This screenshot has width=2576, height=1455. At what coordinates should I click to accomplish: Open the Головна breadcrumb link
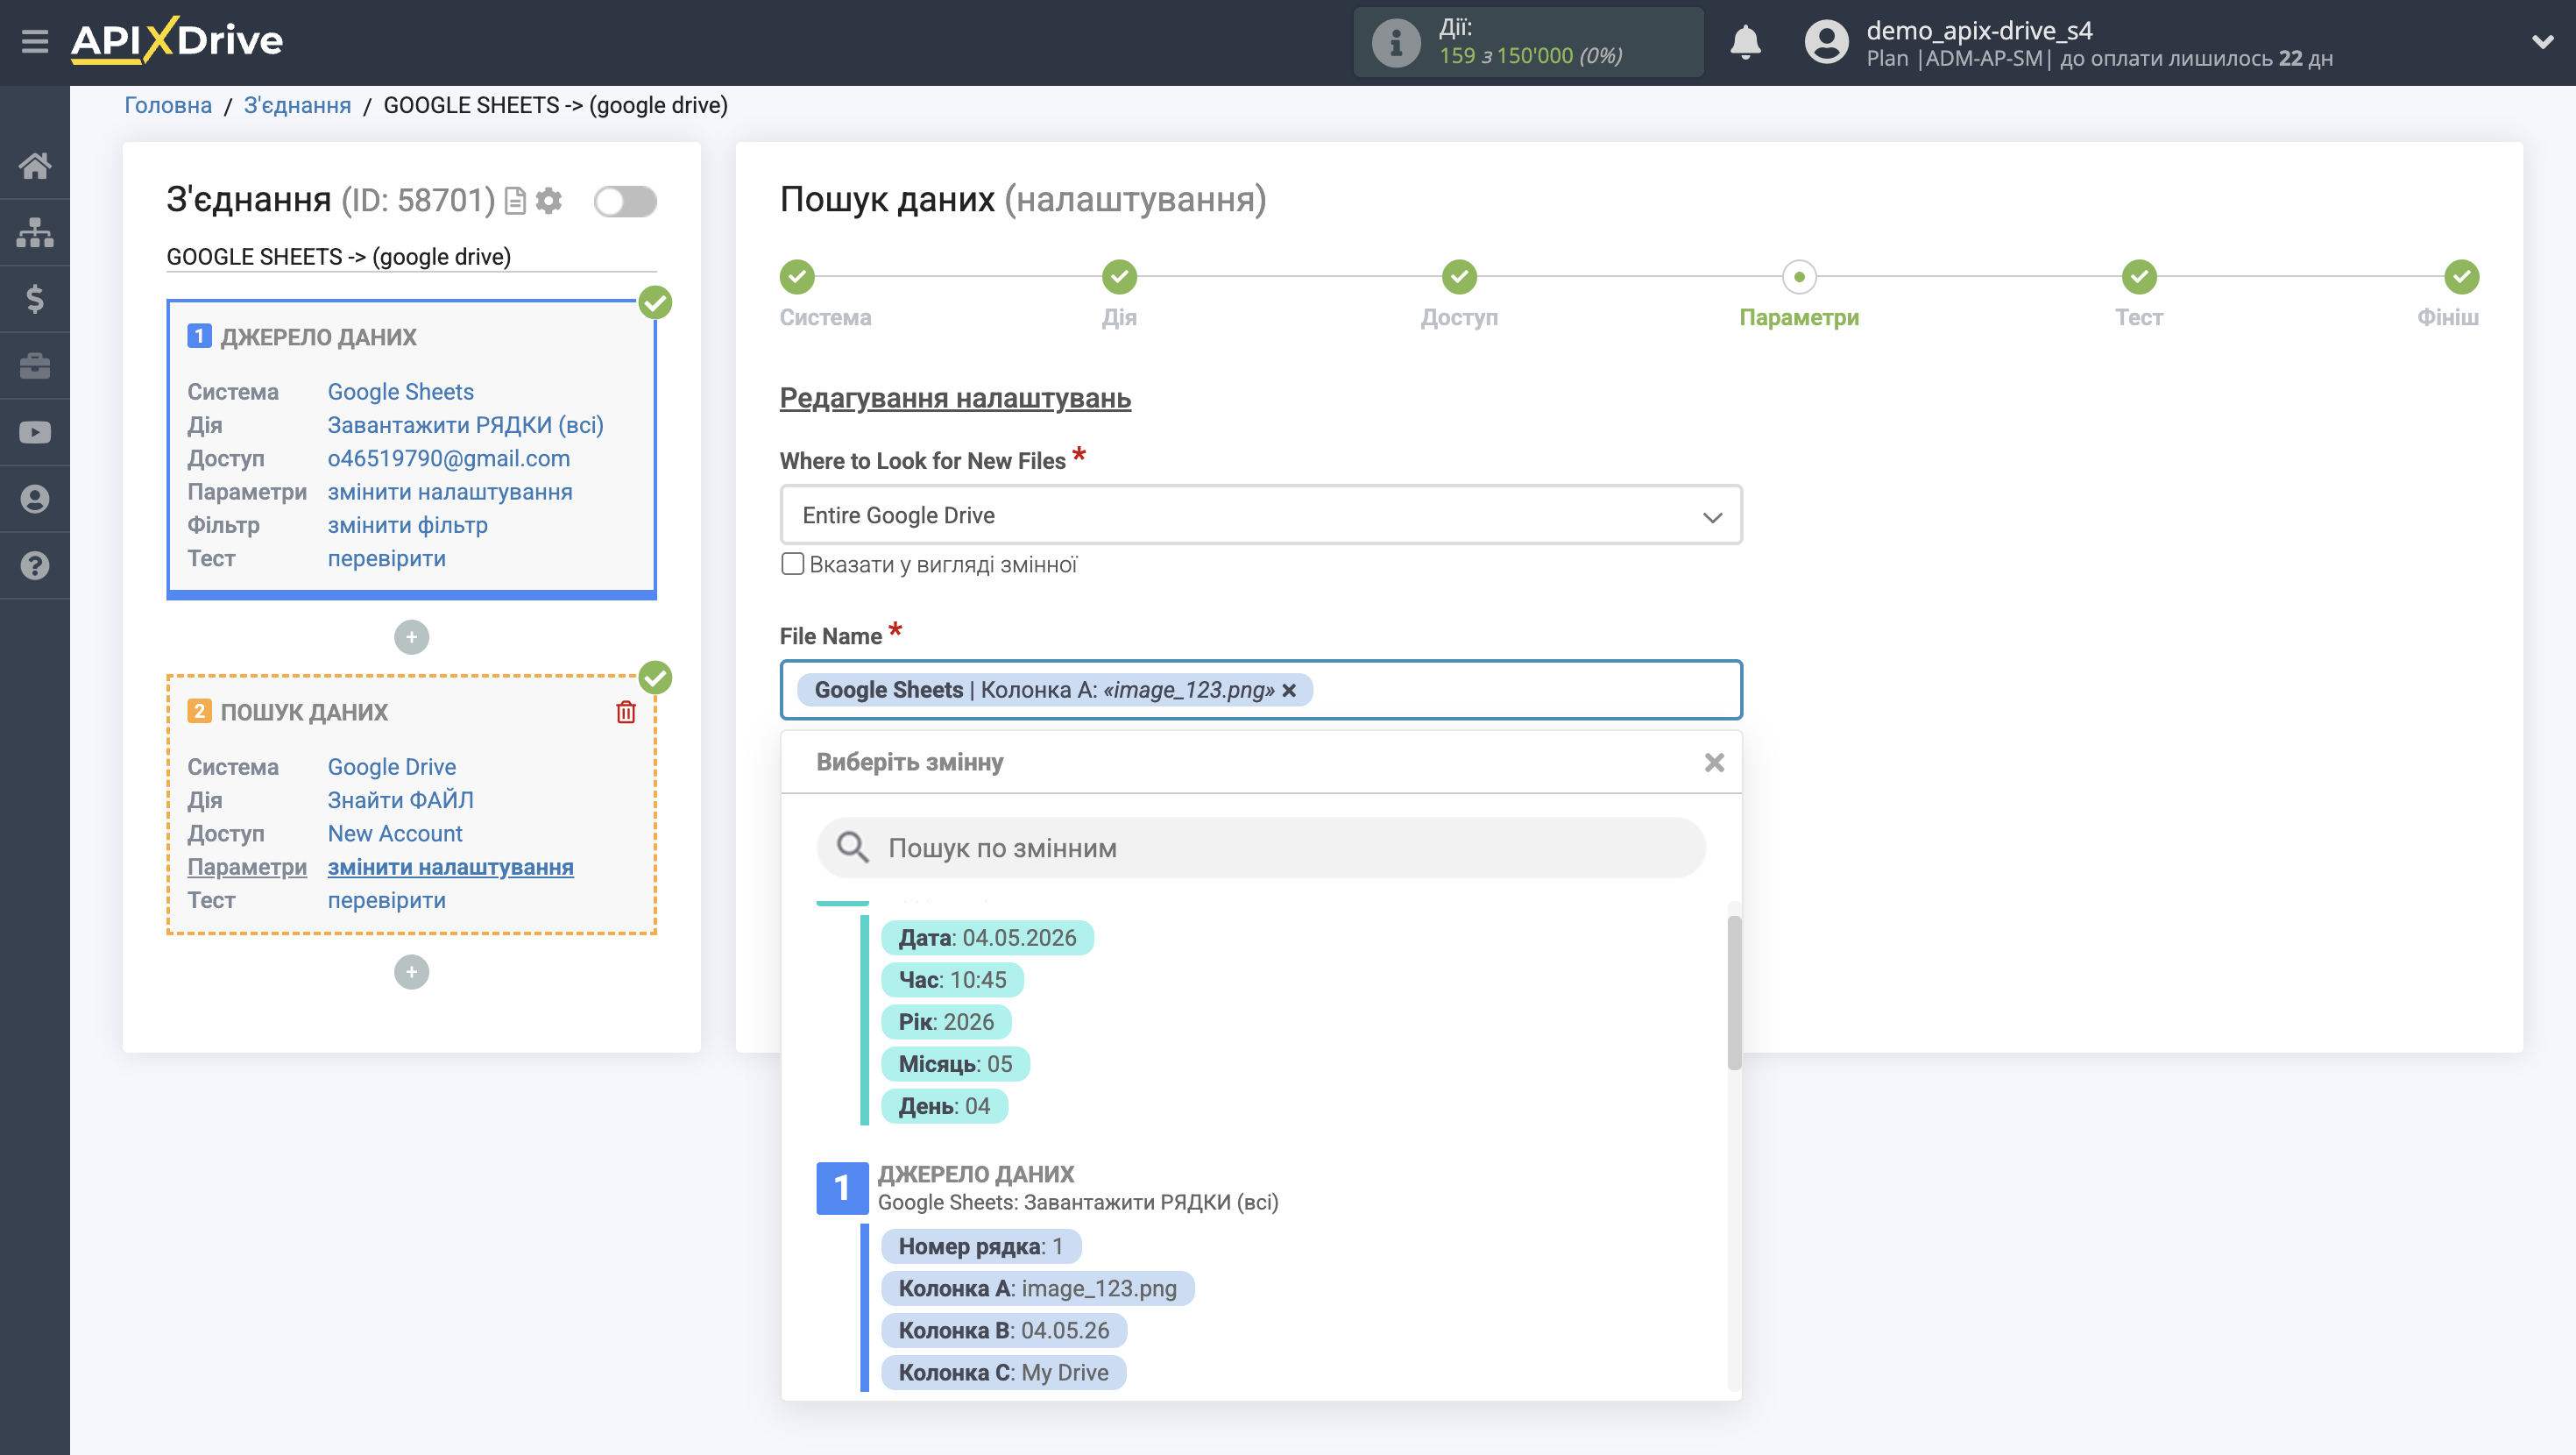tap(168, 106)
